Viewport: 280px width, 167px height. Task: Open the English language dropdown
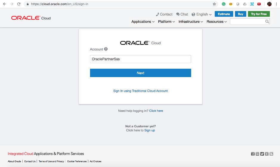click(x=202, y=14)
